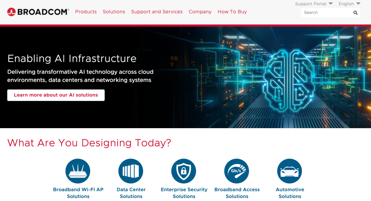
Task: Expand the English language dropdown
Action: click(x=349, y=4)
